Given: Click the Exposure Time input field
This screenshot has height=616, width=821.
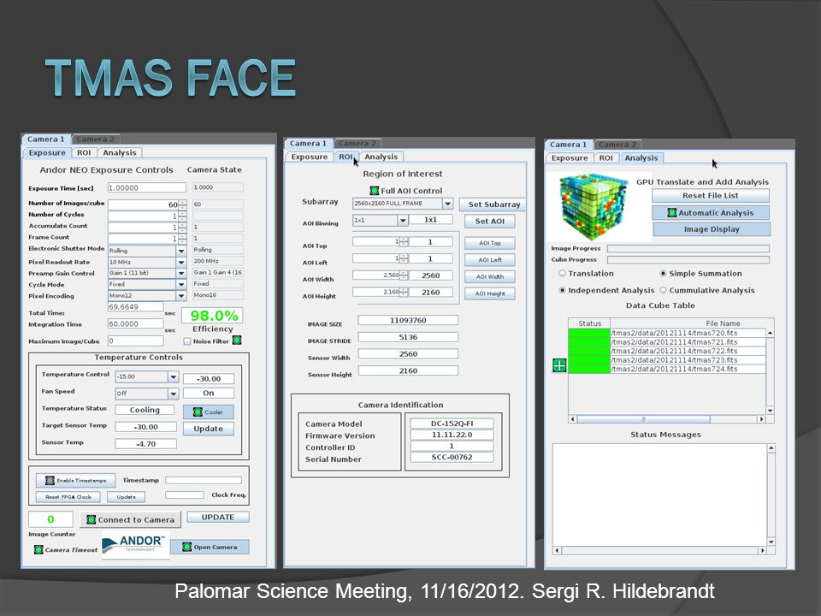Looking at the screenshot, I should (x=146, y=187).
